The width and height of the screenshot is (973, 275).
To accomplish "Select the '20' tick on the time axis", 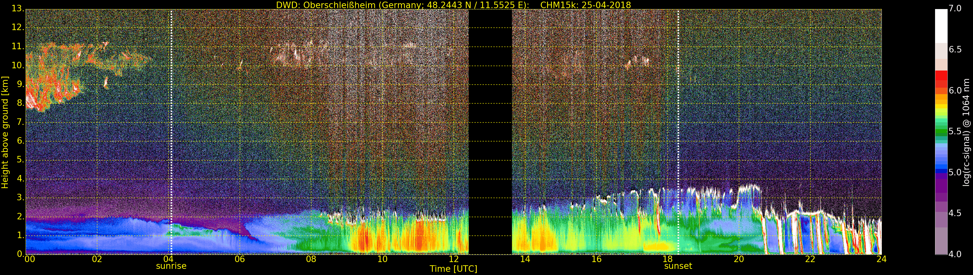I will point(739,259).
